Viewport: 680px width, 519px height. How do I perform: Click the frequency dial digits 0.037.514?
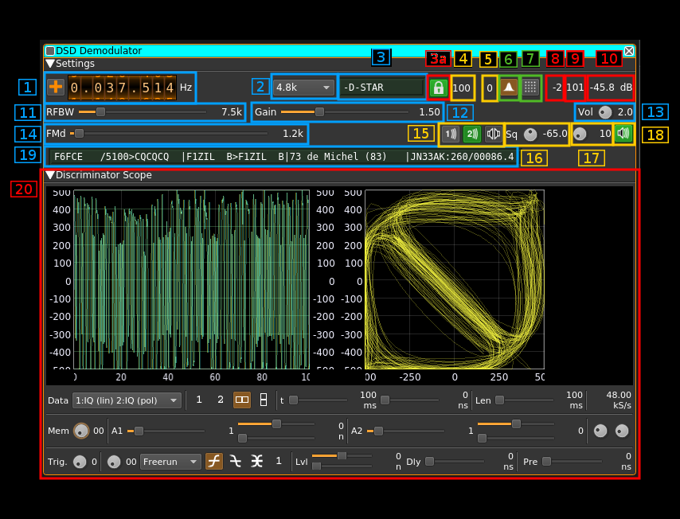(x=122, y=88)
